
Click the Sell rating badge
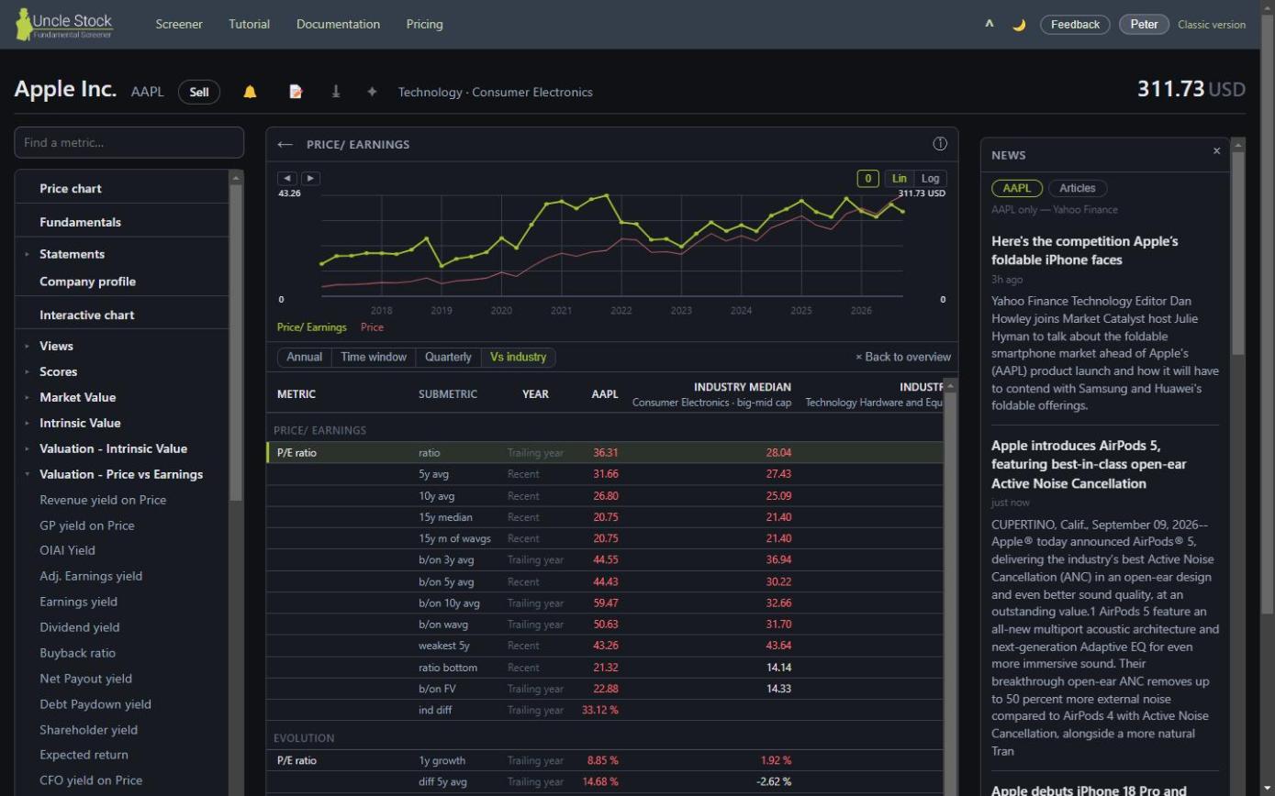pyautogui.click(x=199, y=92)
